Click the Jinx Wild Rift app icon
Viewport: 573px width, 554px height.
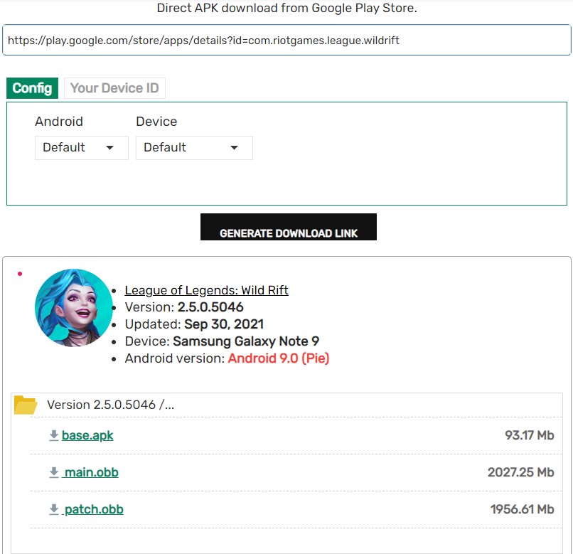click(73, 308)
